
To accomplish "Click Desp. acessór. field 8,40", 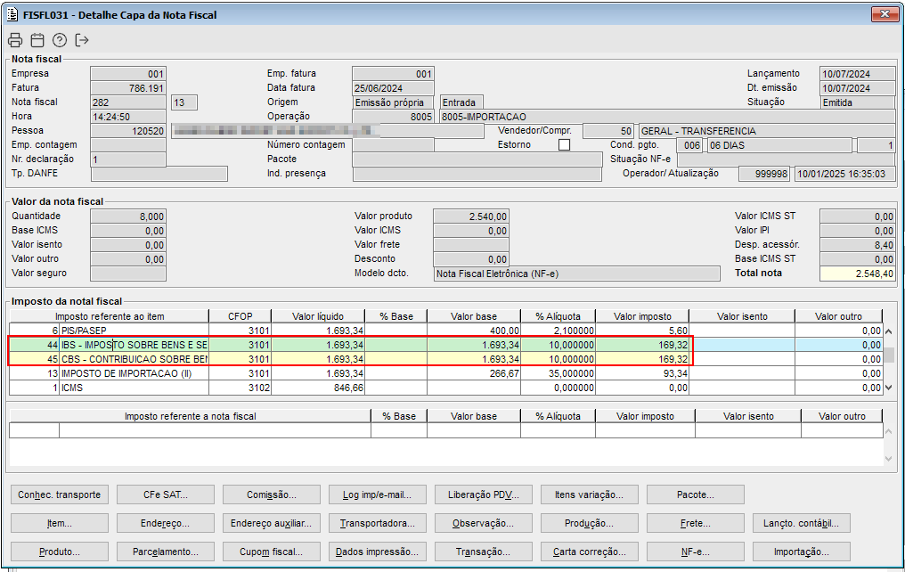I will point(858,245).
